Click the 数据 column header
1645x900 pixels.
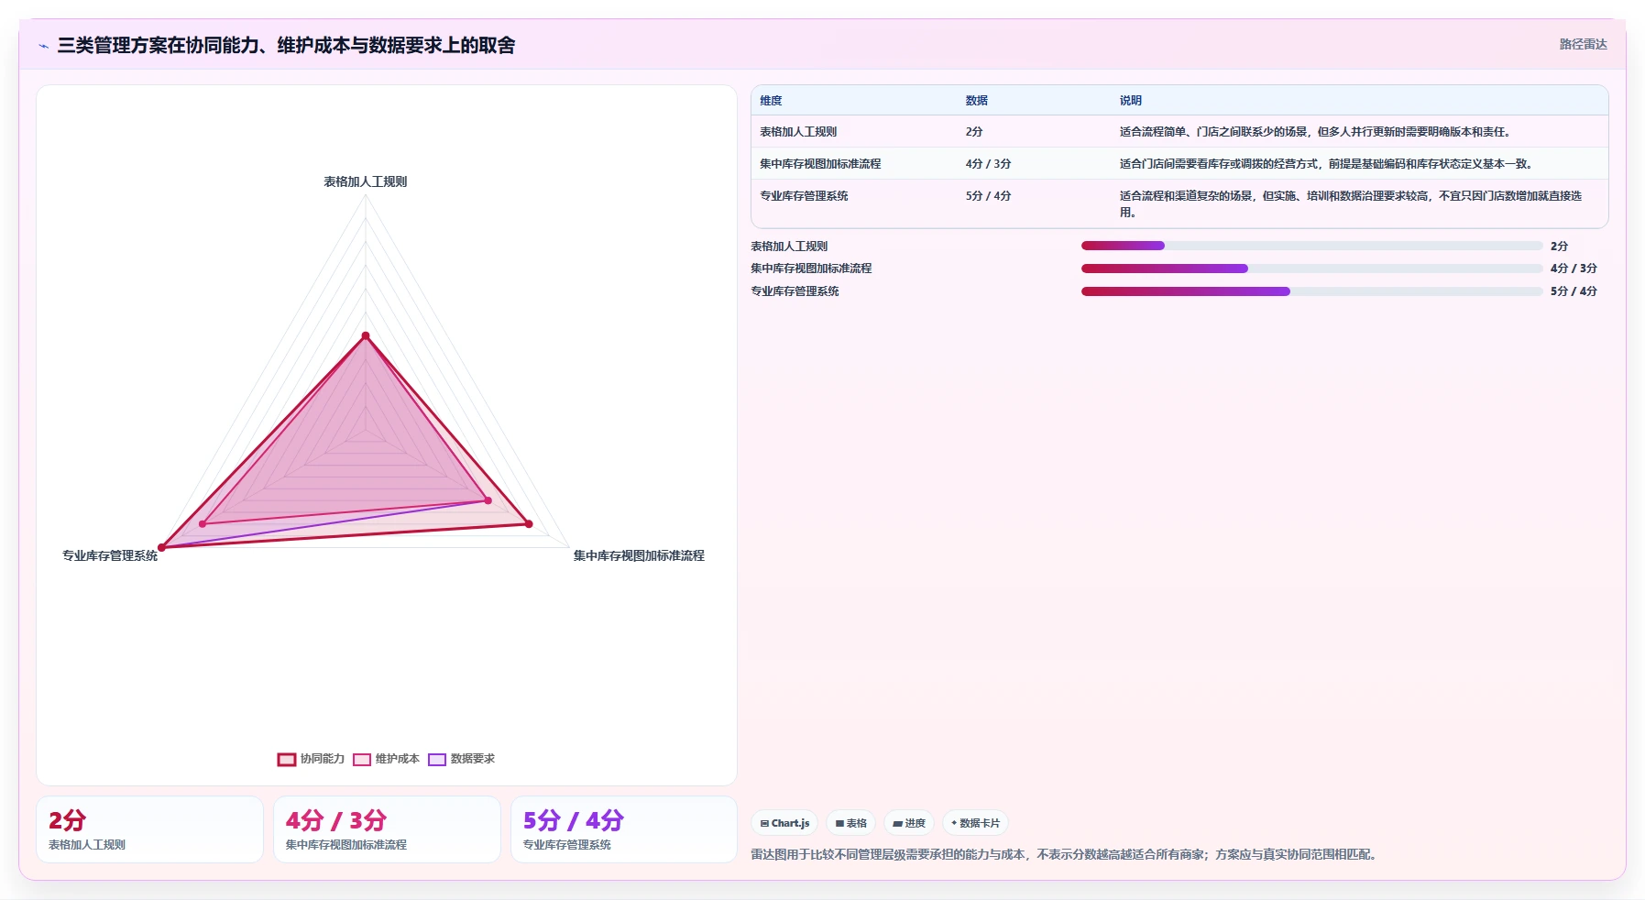coord(976,101)
